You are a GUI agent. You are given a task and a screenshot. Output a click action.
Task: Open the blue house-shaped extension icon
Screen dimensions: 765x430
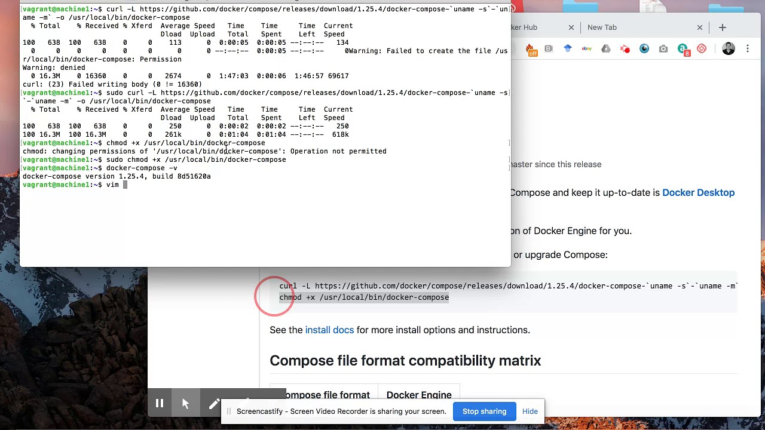click(x=568, y=49)
